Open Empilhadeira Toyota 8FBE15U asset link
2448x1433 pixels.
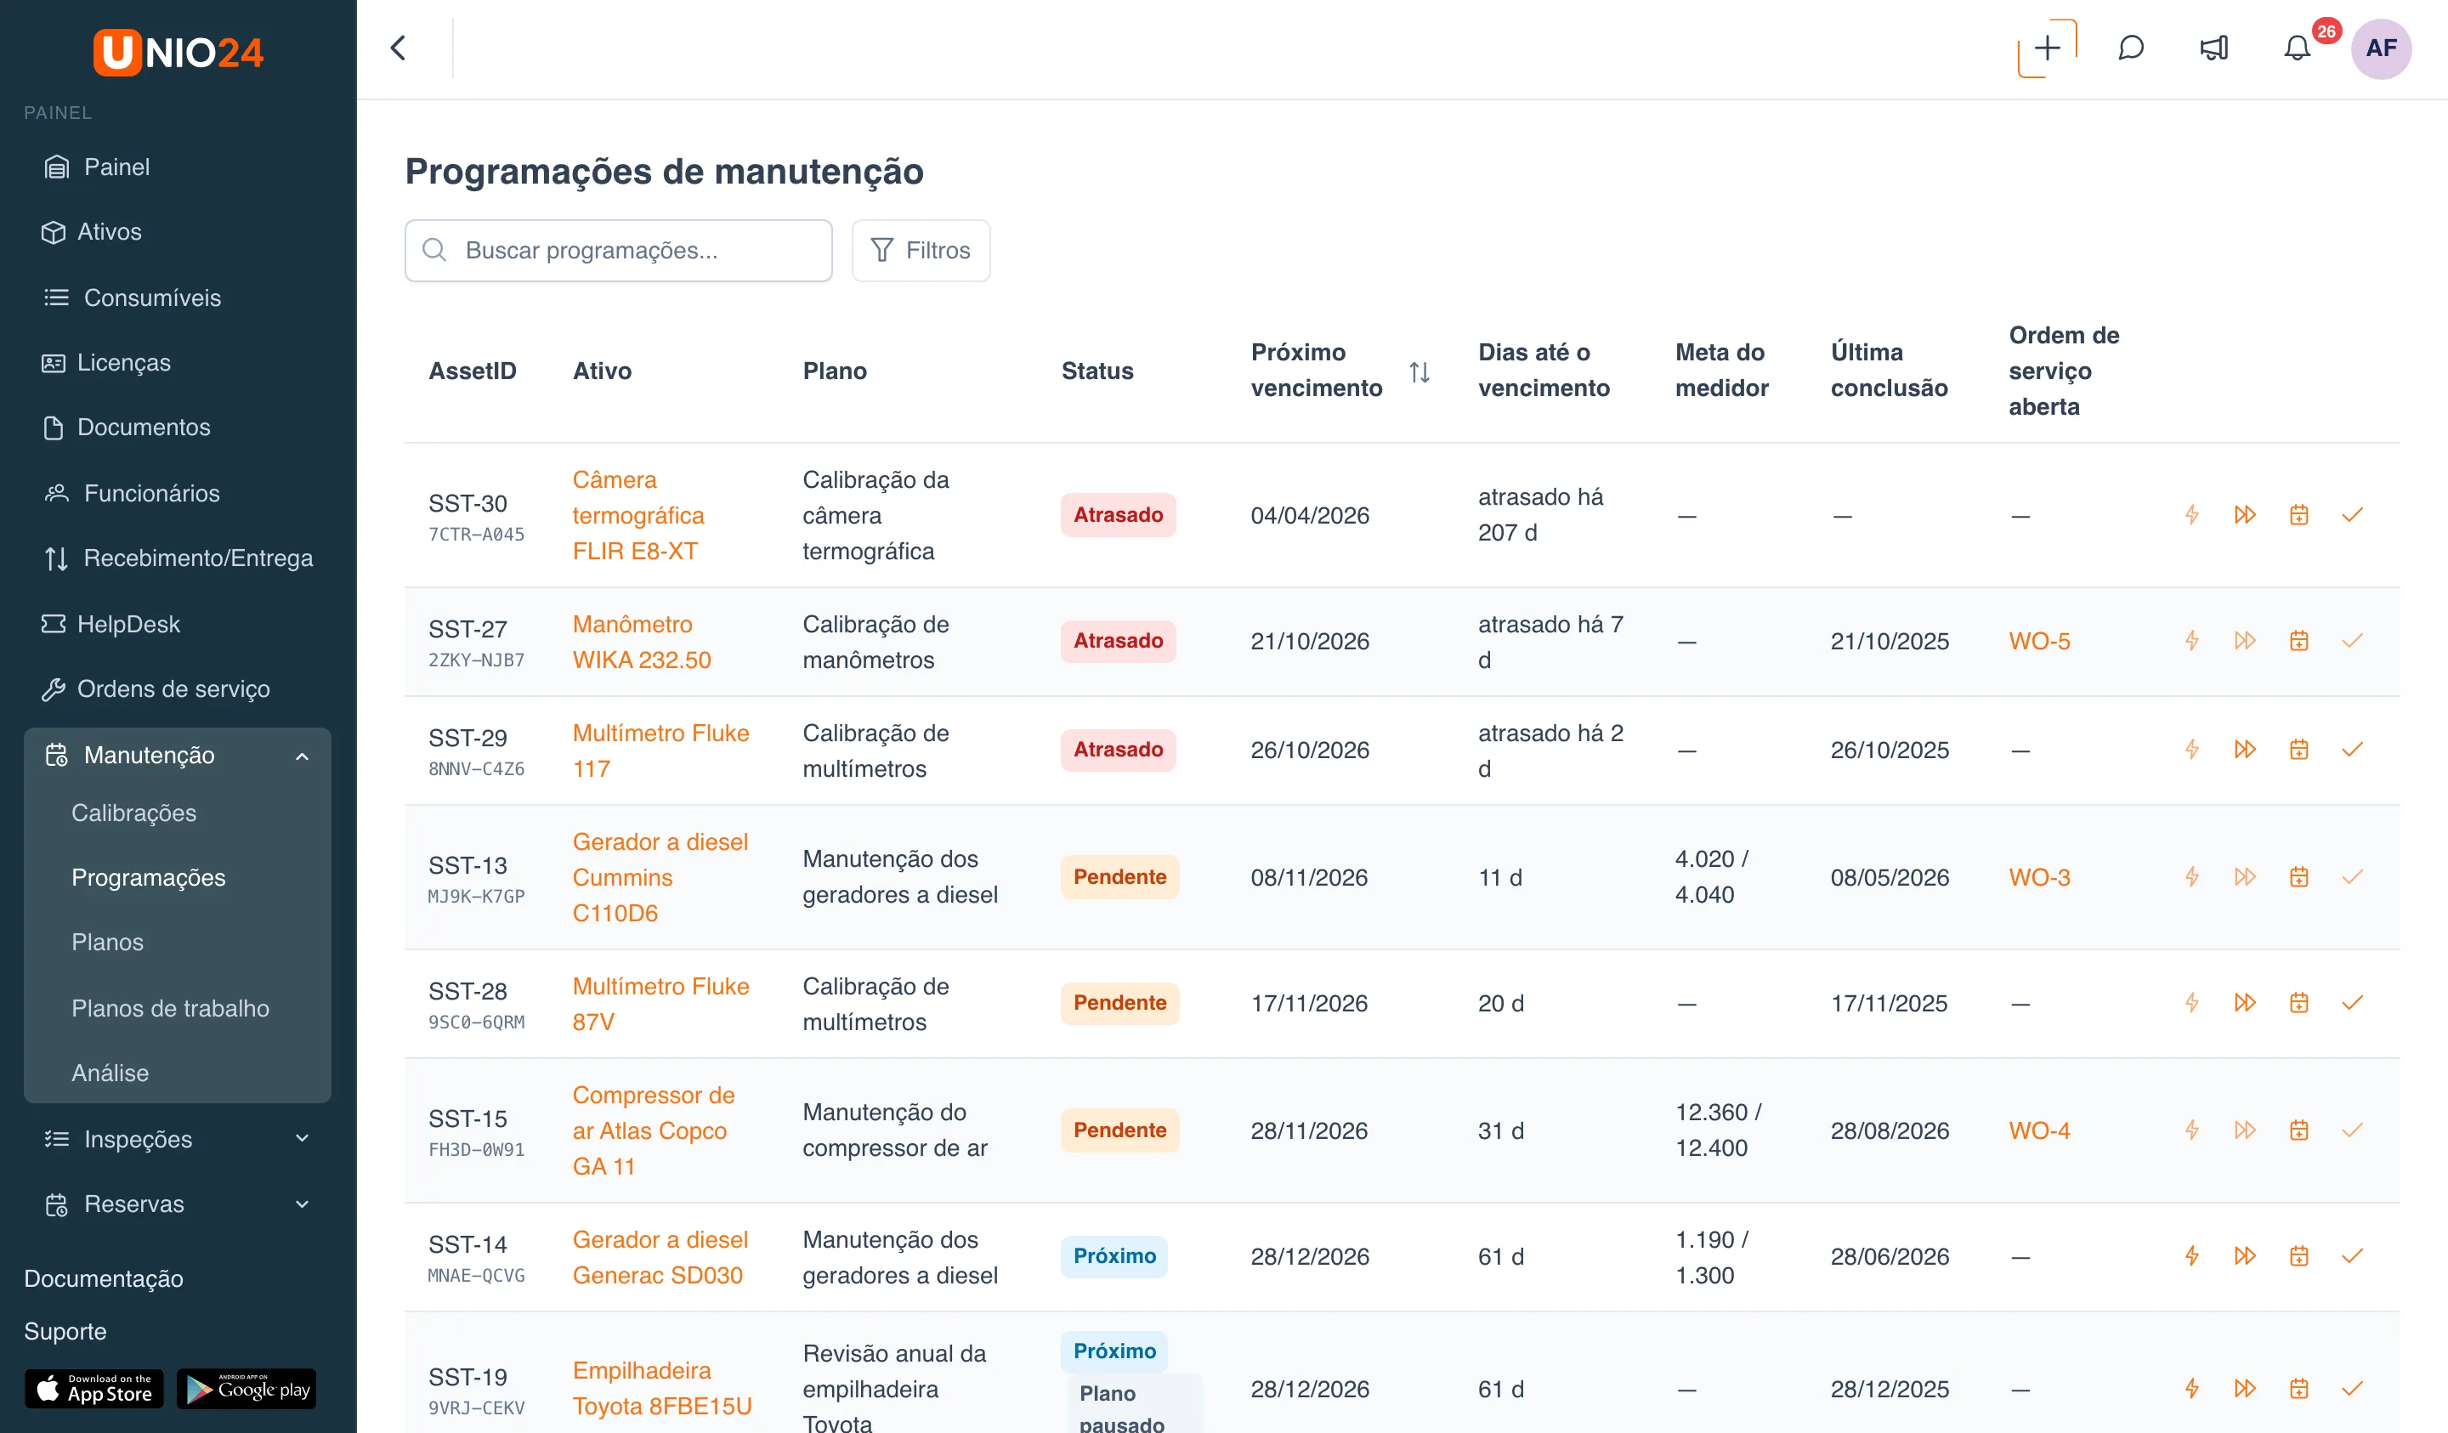661,1388
